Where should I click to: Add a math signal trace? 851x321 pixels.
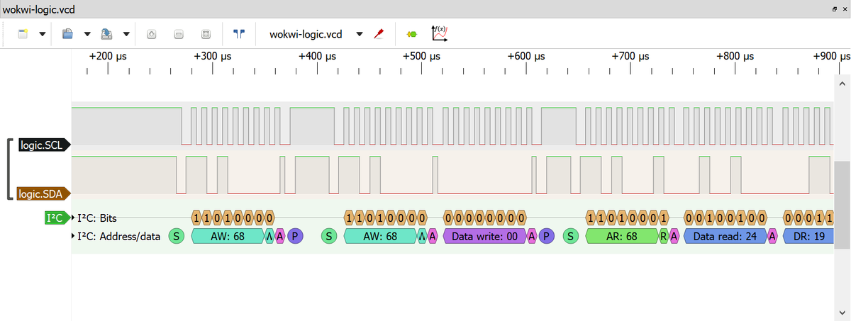point(440,34)
